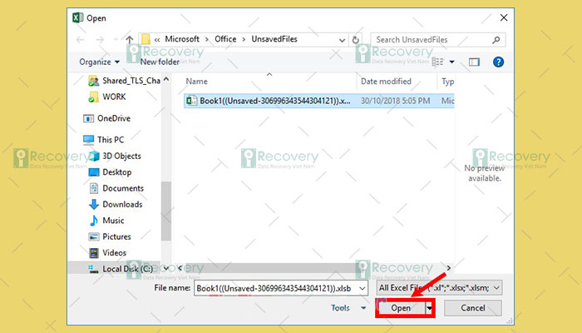Click the OneDrive icon

click(x=88, y=118)
